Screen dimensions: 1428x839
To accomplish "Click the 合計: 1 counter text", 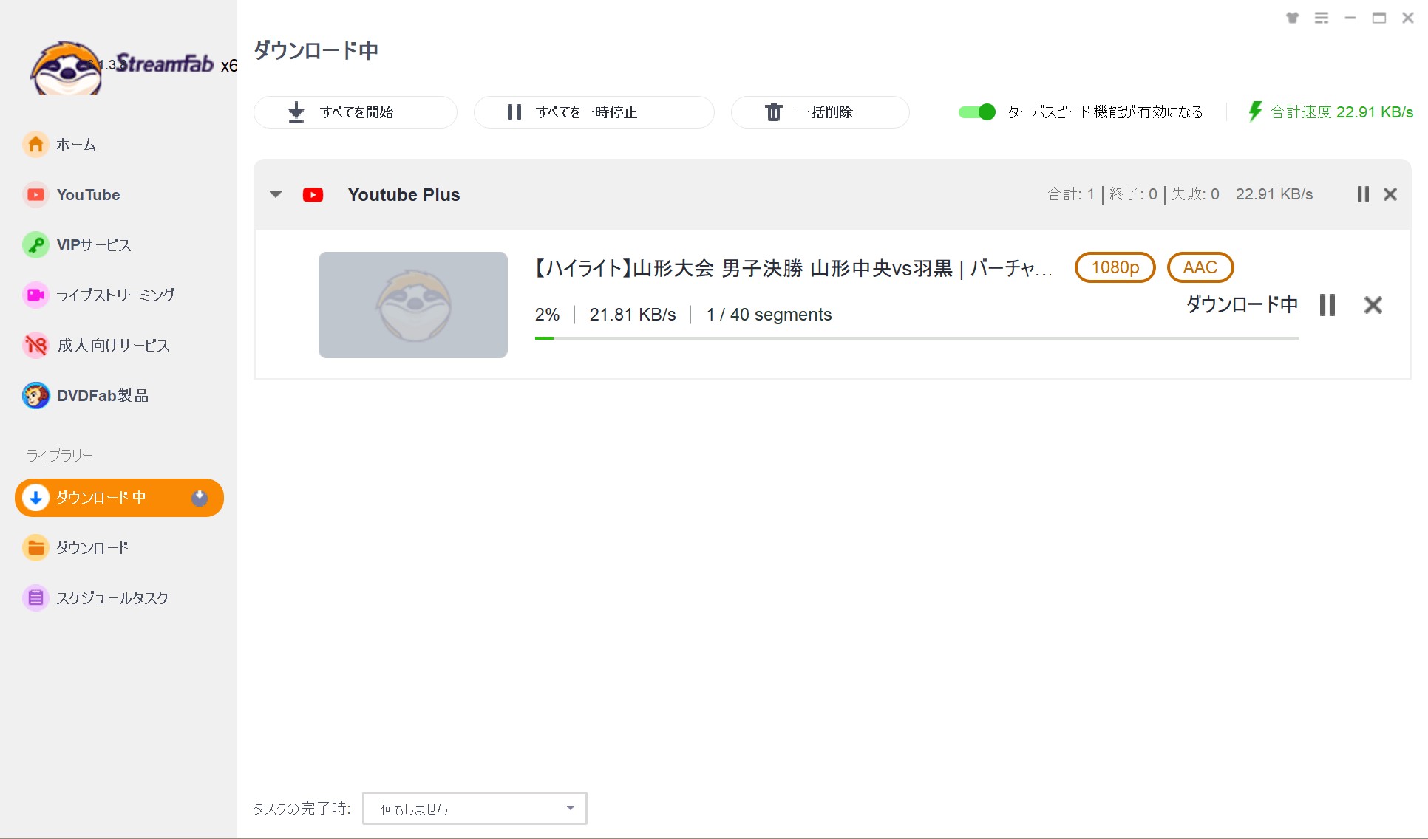I will (x=1071, y=194).
